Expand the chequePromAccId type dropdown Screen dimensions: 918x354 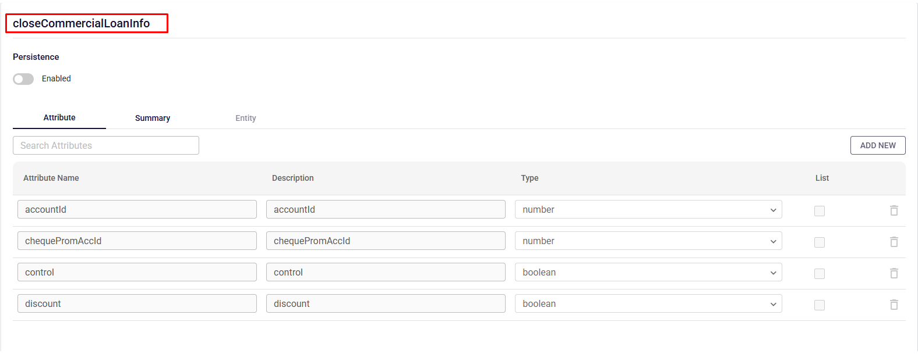tap(648, 241)
